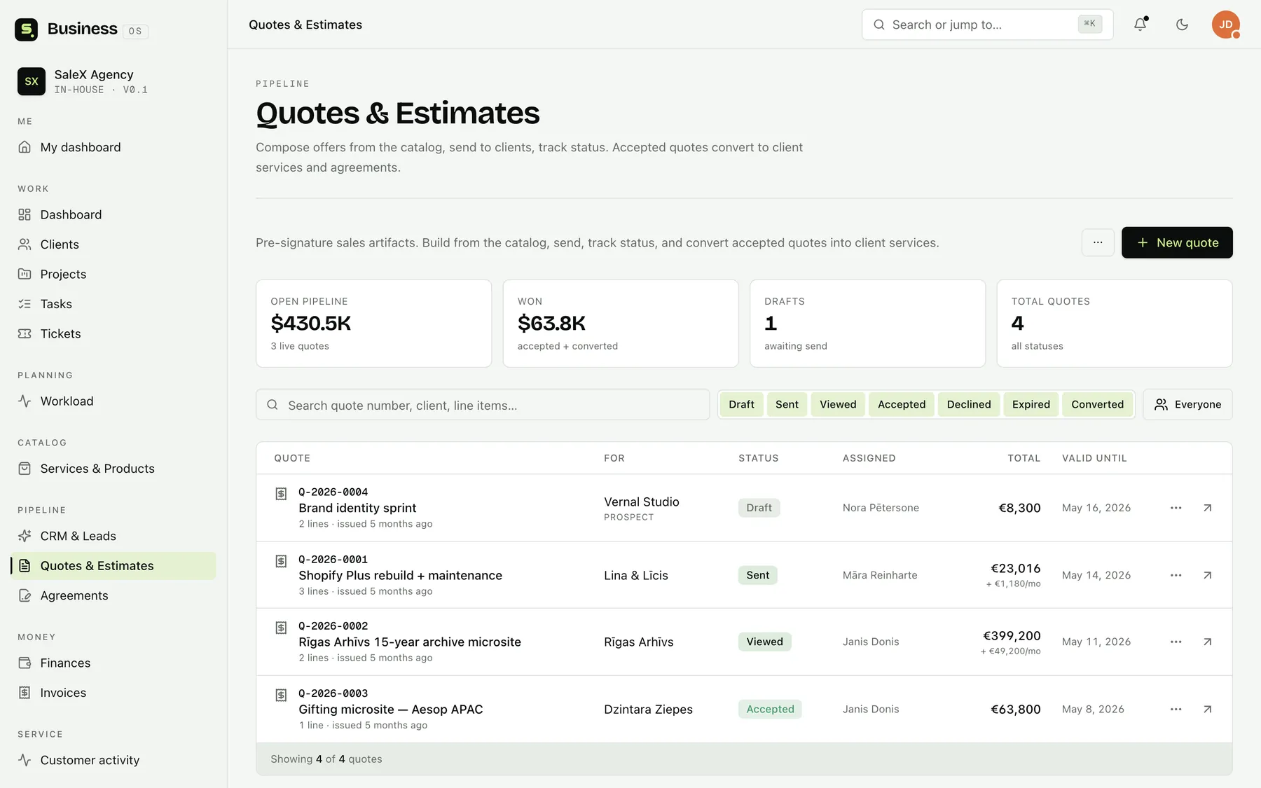Open row actions for Q-2026-0003
The width and height of the screenshot is (1261, 788).
(x=1176, y=709)
